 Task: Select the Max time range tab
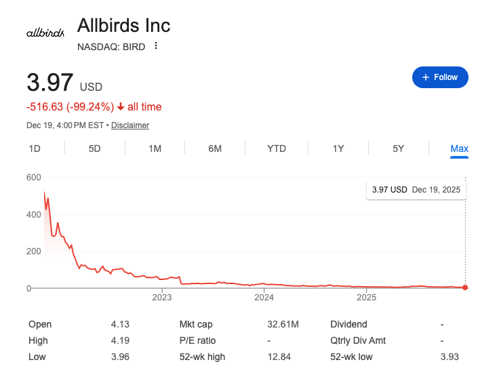click(x=459, y=148)
